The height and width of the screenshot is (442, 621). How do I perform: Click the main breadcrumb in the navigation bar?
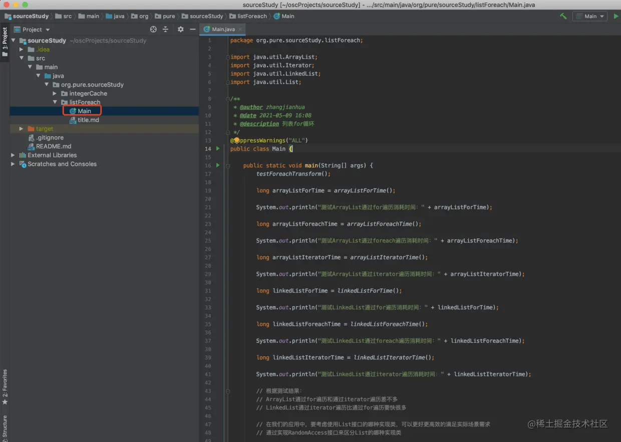88,16
